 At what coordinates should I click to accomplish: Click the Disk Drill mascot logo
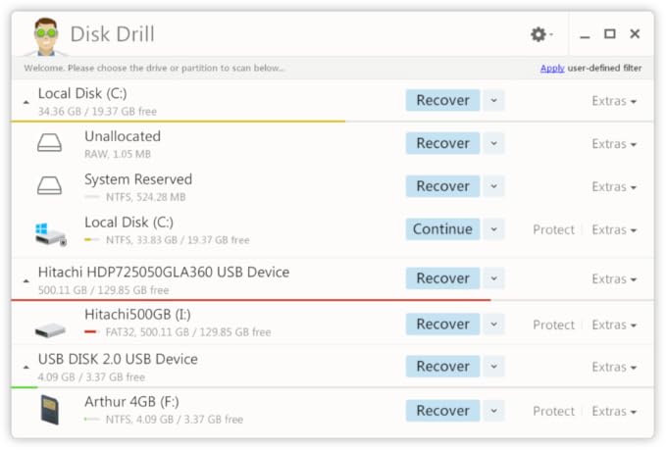click(41, 36)
